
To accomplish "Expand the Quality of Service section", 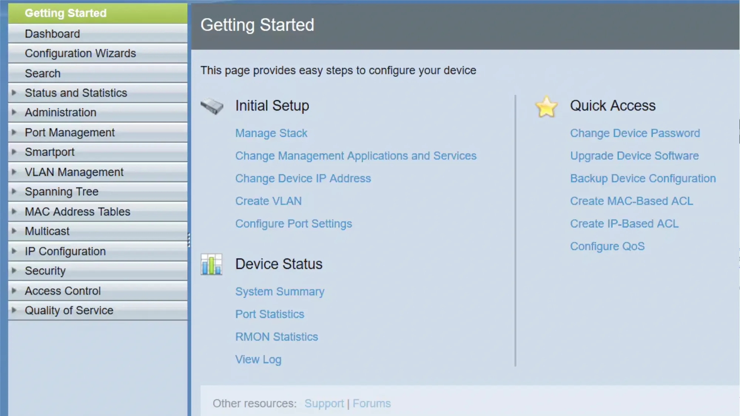I will 69,310.
